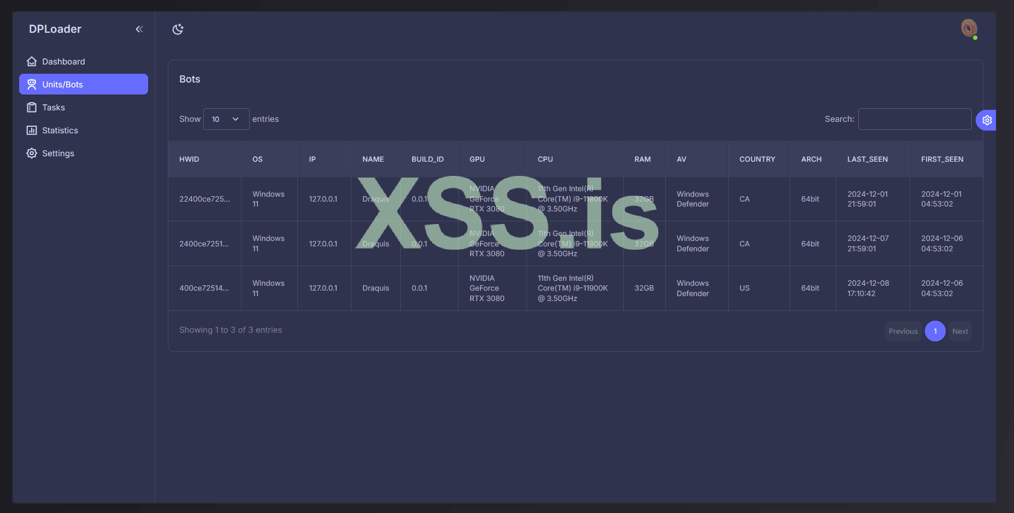The height and width of the screenshot is (513, 1014).
Task: Sort table by IP column
Action: (325, 159)
